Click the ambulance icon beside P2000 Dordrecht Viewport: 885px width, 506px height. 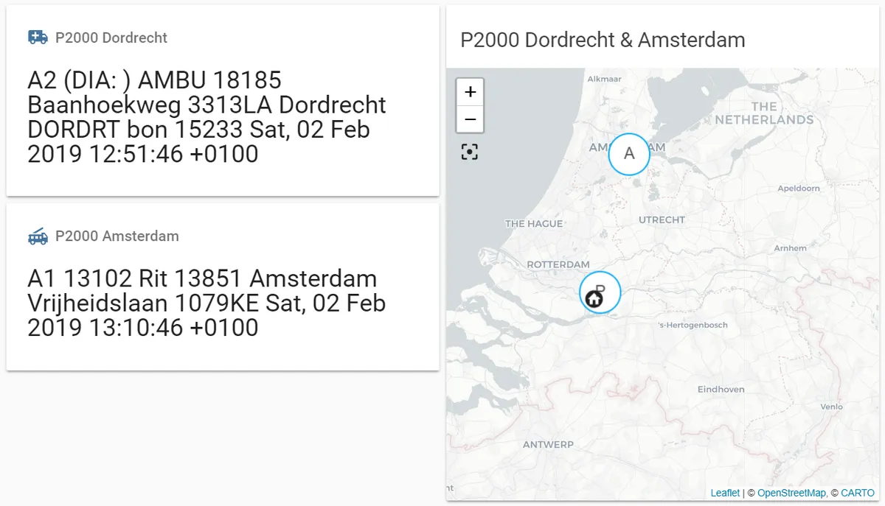click(x=38, y=37)
